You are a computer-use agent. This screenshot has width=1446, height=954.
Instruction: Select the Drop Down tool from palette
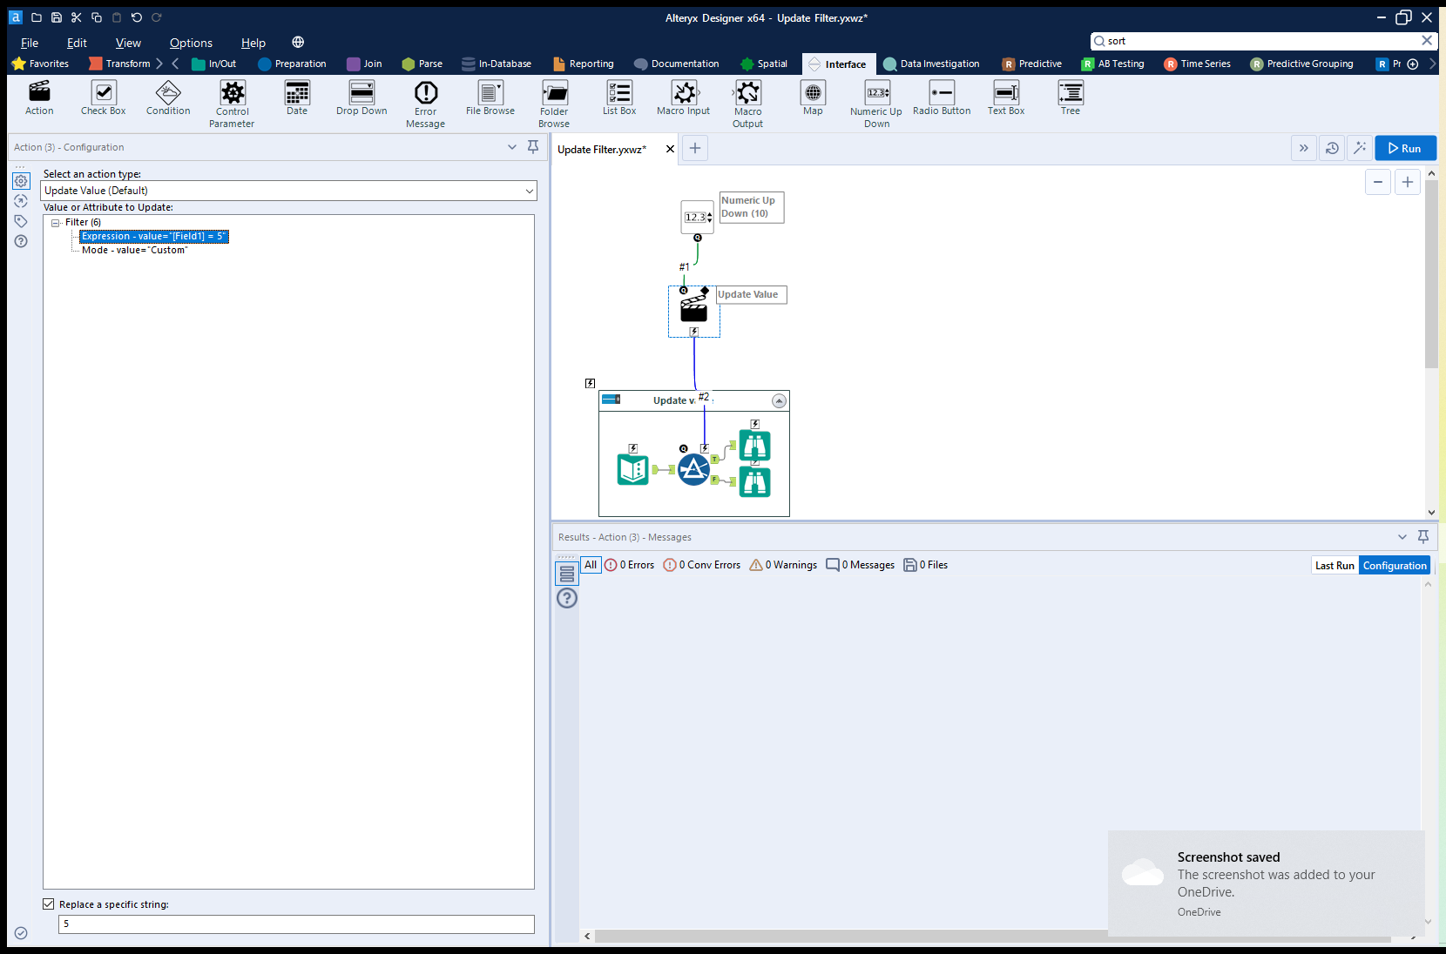361,98
